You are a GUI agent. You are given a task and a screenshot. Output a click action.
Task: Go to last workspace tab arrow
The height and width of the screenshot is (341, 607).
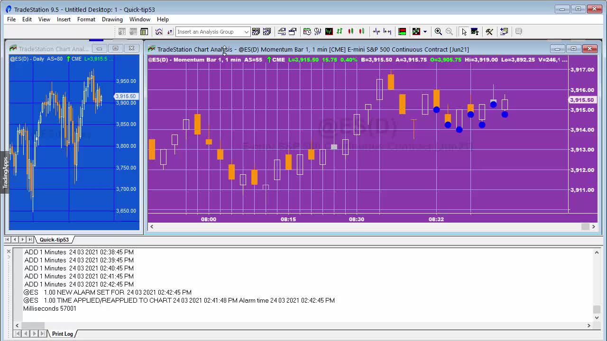[x=30, y=240]
